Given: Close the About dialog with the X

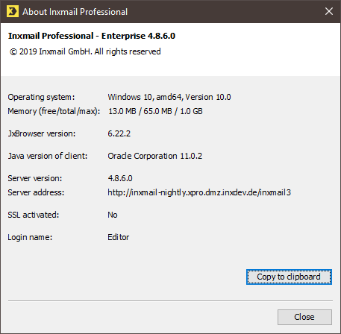Looking at the screenshot, I should coord(329,11).
